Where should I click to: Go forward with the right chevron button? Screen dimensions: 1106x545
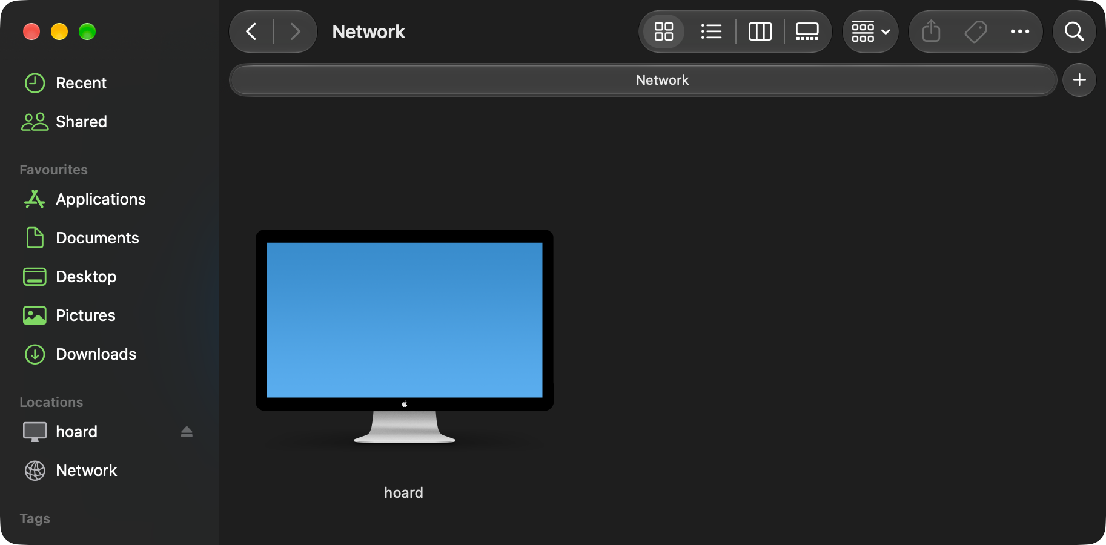pyautogui.click(x=295, y=31)
